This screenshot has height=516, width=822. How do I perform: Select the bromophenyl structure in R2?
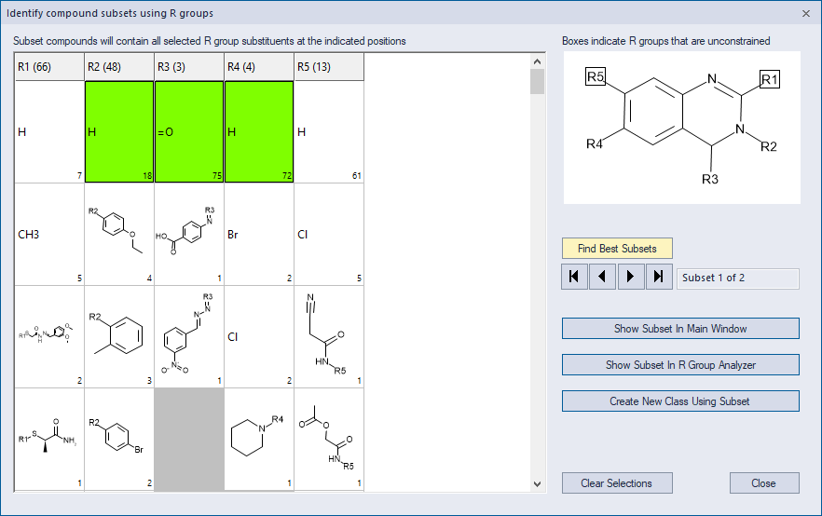(119, 440)
